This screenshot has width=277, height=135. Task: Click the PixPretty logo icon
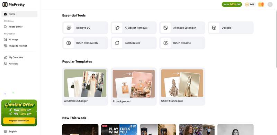[5, 5]
